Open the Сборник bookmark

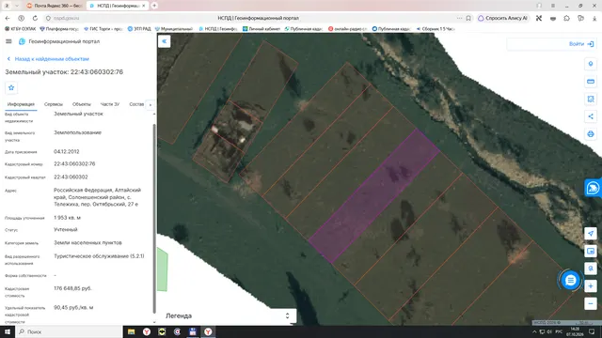pos(436,29)
